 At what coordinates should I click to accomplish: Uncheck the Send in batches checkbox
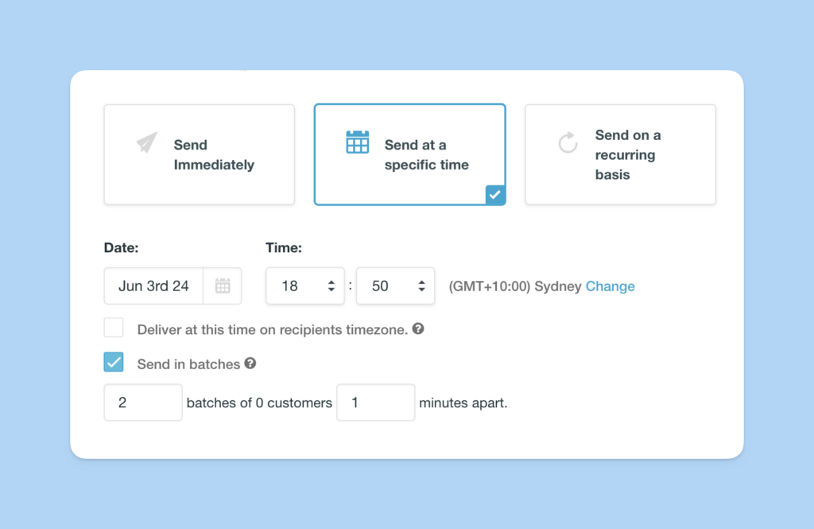[x=114, y=363]
